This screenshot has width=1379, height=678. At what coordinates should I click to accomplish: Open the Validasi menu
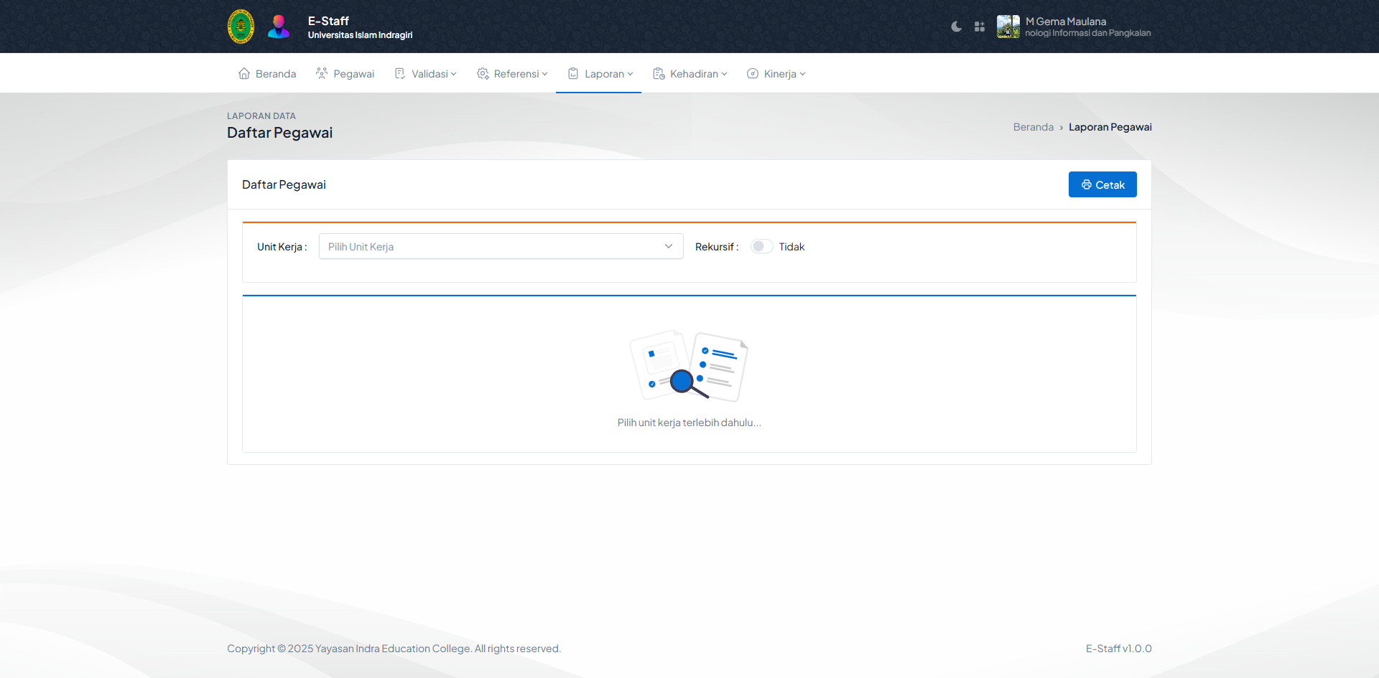click(430, 74)
